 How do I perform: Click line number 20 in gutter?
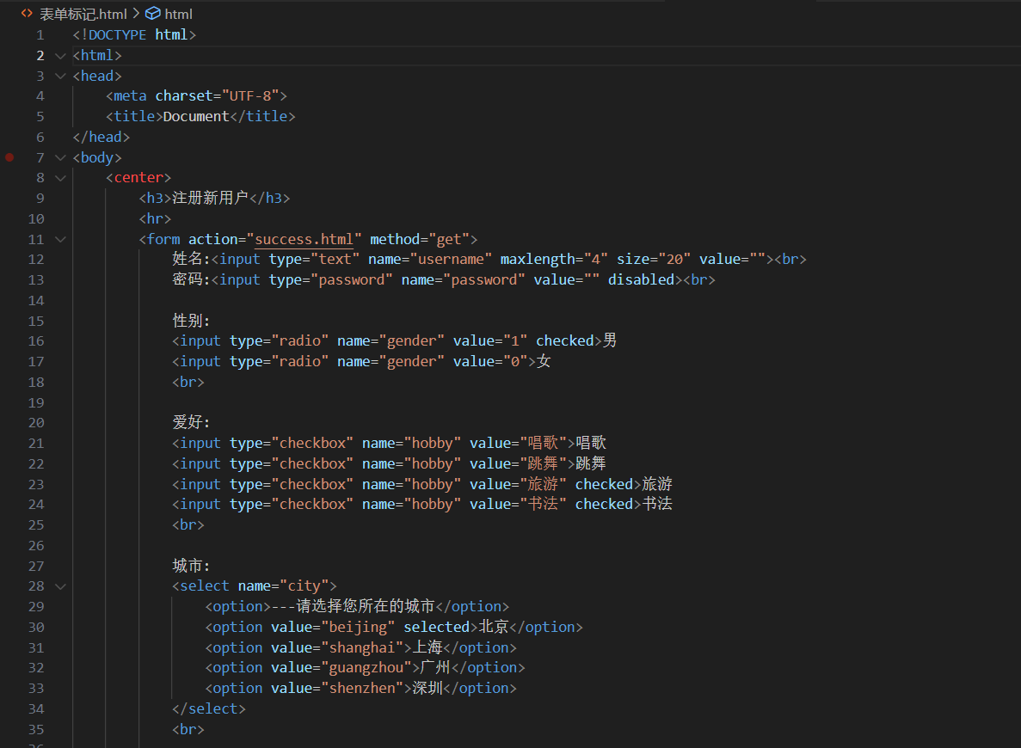pyautogui.click(x=36, y=423)
